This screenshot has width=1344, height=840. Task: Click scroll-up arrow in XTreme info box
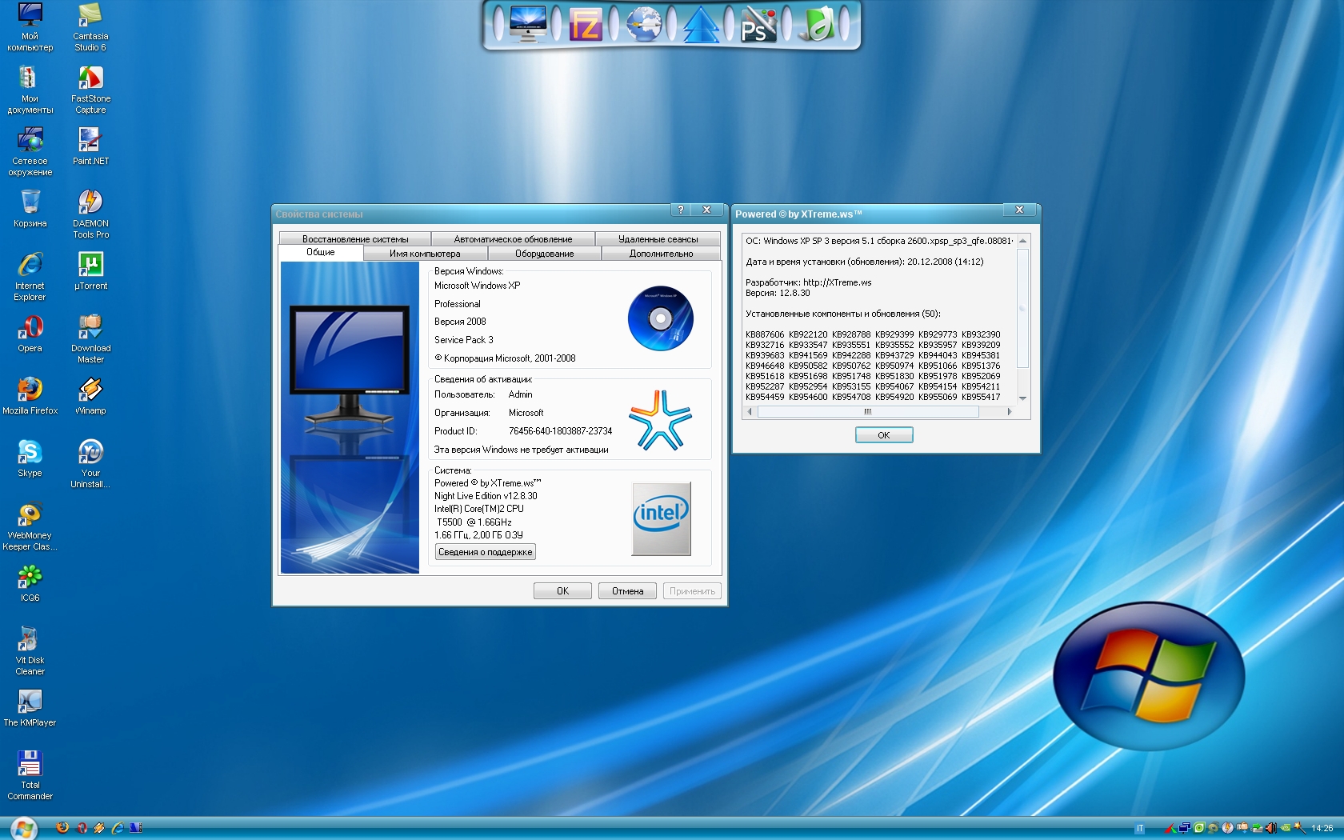(x=1022, y=240)
